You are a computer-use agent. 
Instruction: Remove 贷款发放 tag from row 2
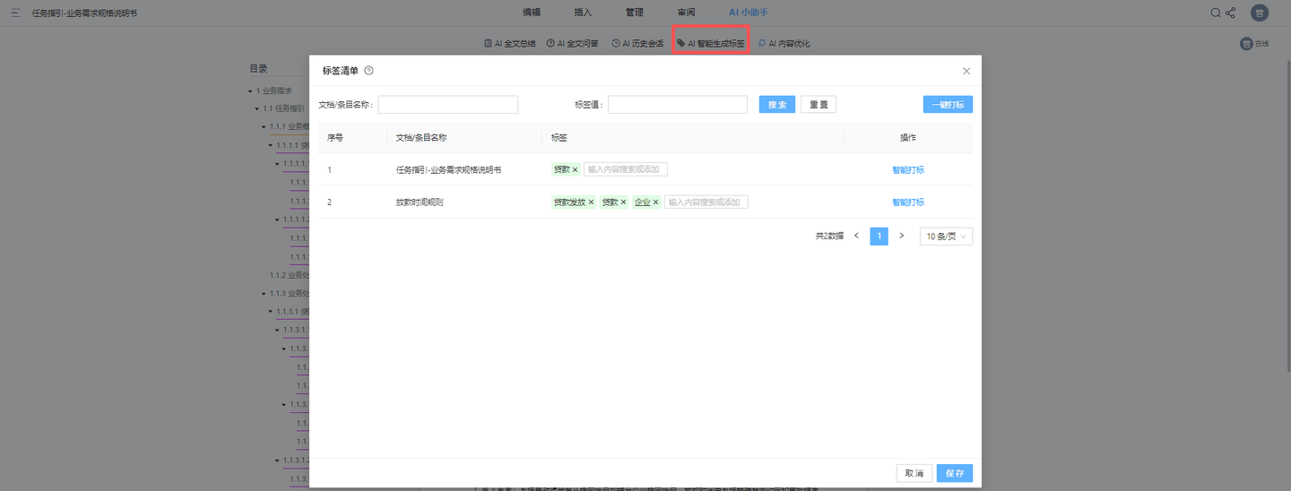click(x=591, y=202)
